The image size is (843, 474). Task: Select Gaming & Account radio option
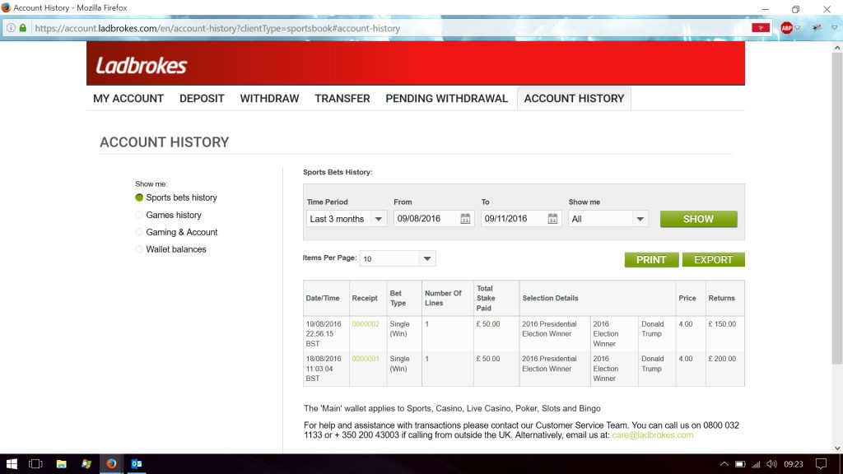[x=139, y=232]
